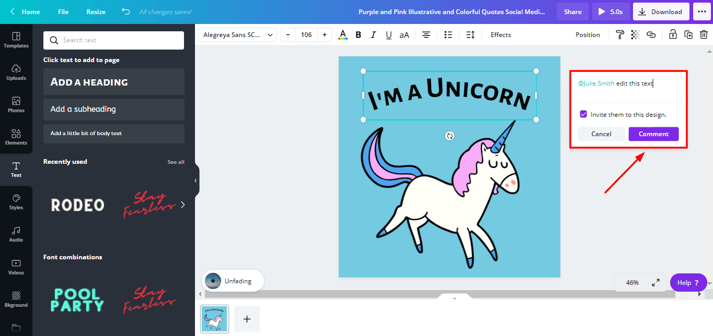Click the Share button

coord(572,11)
